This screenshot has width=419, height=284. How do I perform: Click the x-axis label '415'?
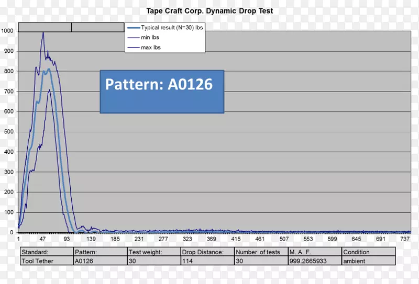236,239
